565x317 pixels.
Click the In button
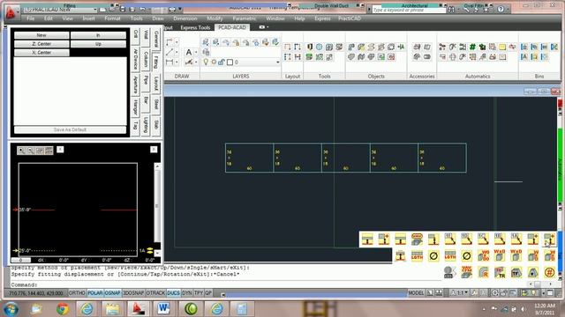[98, 35]
